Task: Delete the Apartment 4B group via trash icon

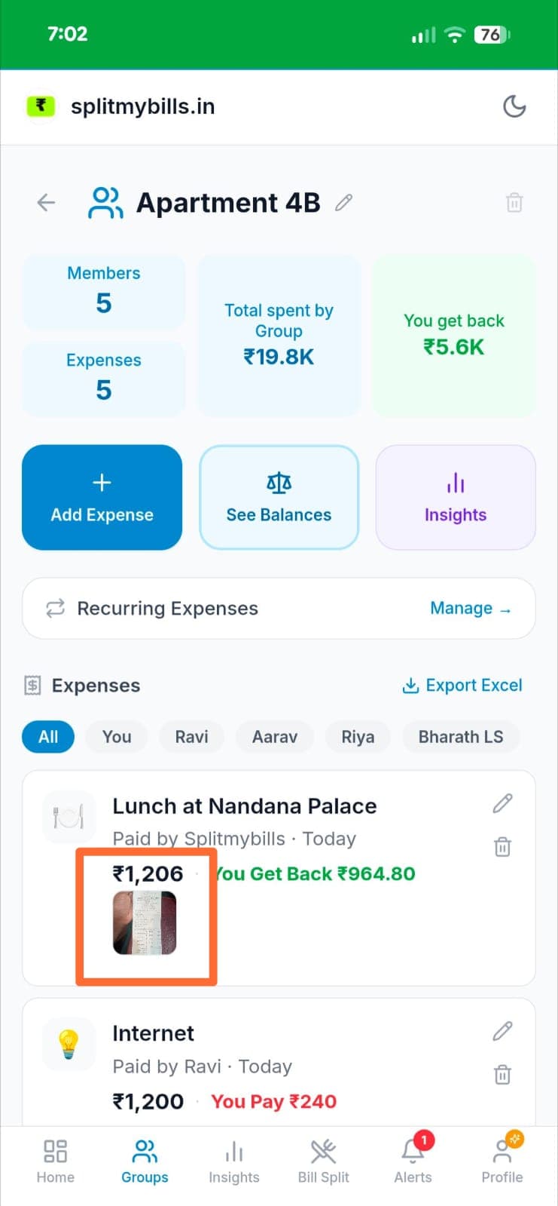Action: [x=514, y=202]
